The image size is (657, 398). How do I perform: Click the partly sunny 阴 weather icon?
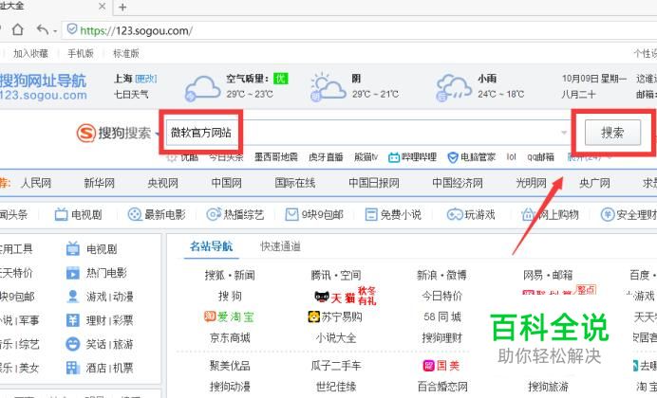coord(328,87)
